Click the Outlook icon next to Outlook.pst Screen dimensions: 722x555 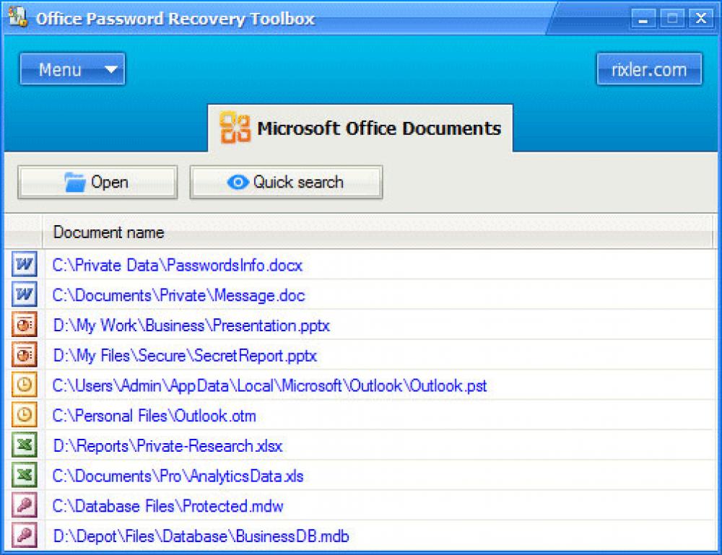tap(23, 385)
